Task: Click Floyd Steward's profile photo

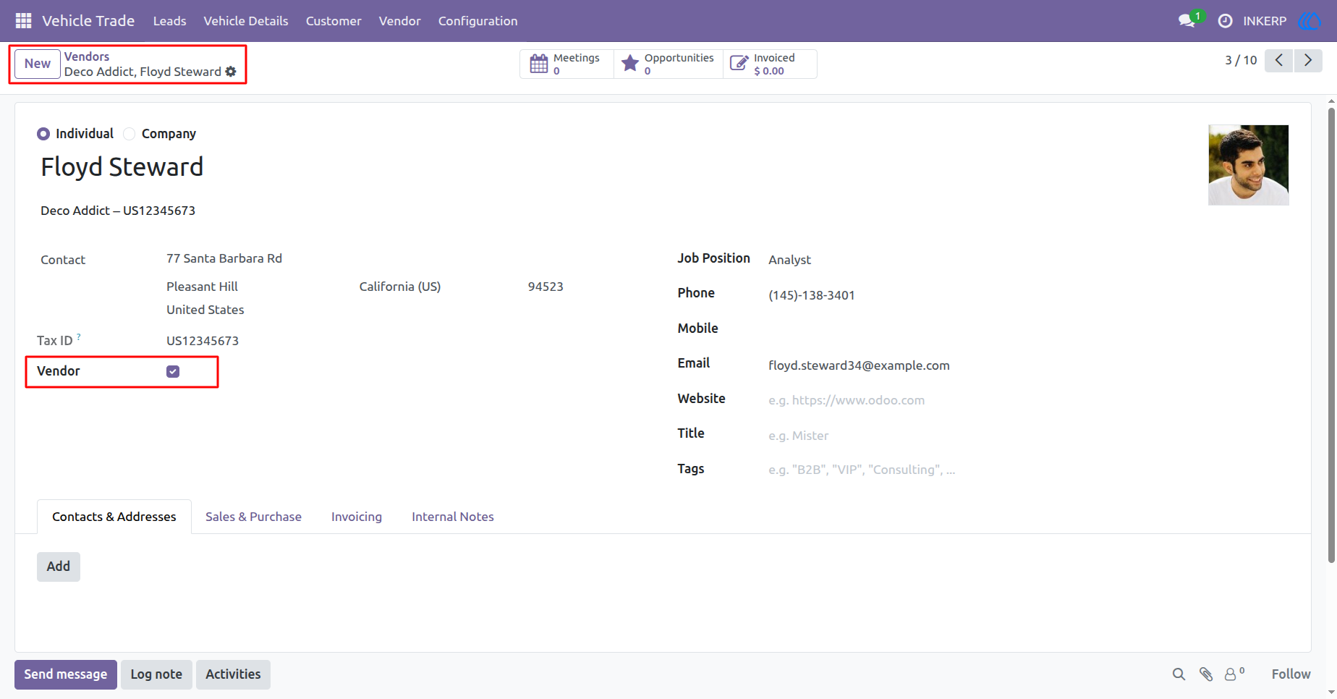Action: 1249,165
